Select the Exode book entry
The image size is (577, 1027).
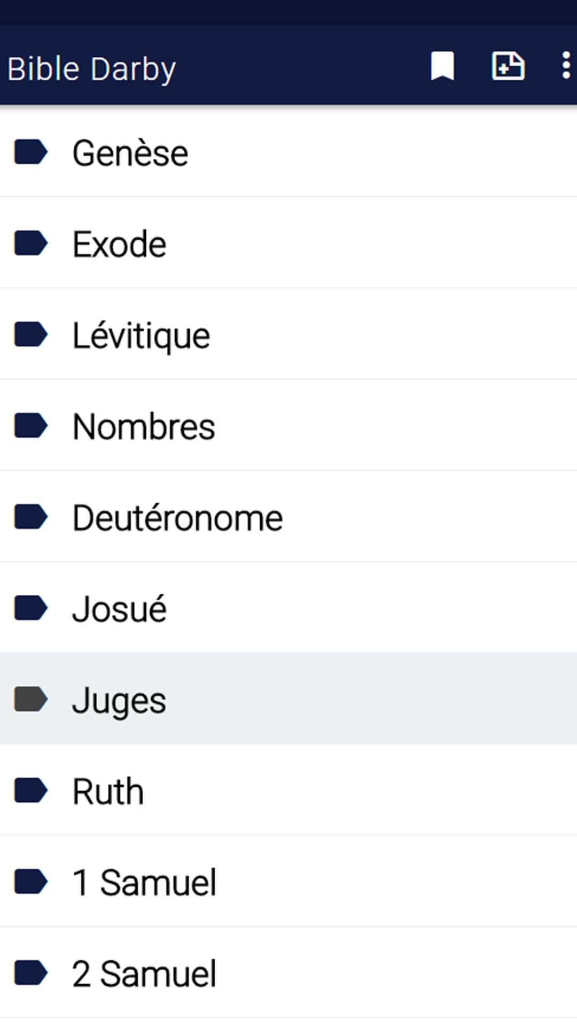click(x=120, y=244)
